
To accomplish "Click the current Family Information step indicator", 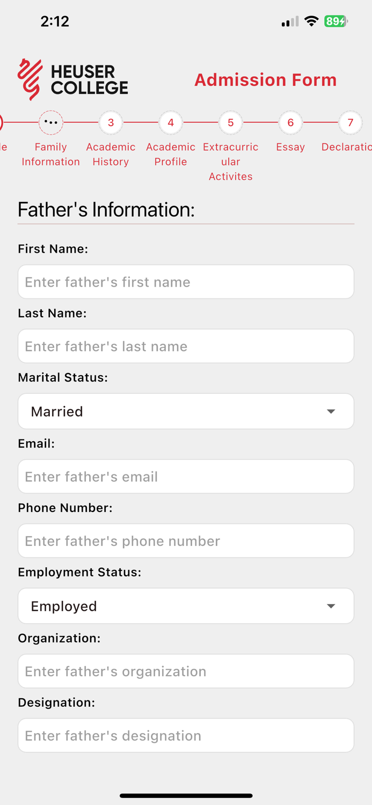I will pyautogui.click(x=50, y=122).
